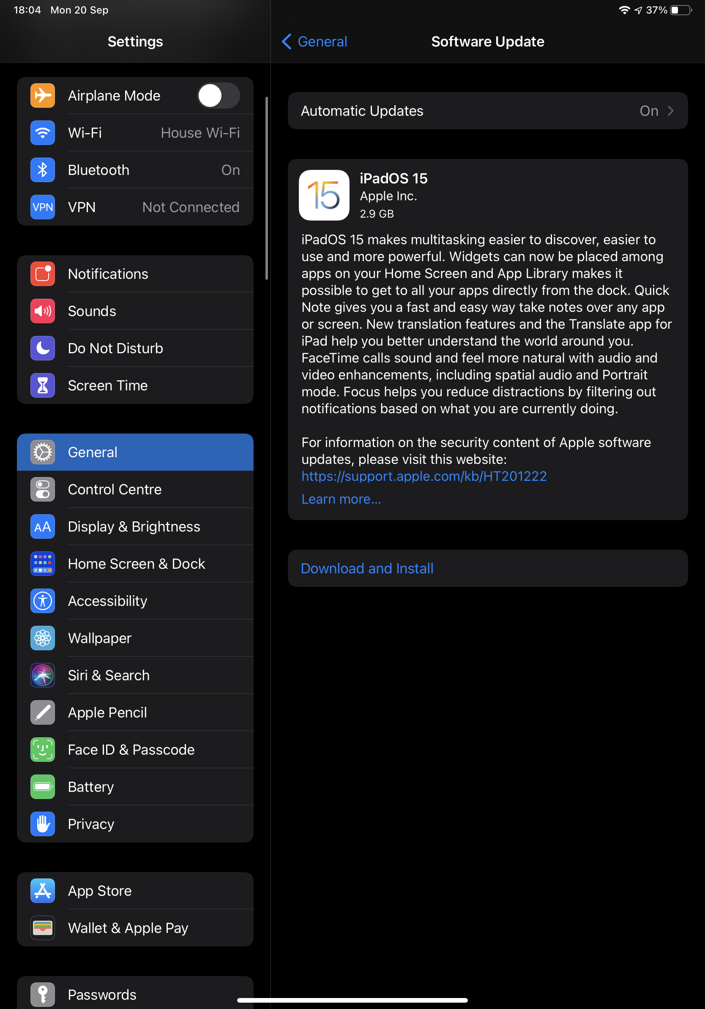The height and width of the screenshot is (1009, 705).
Task: Open Automatic Updates disclosure chevron
Action: (670, 111)
